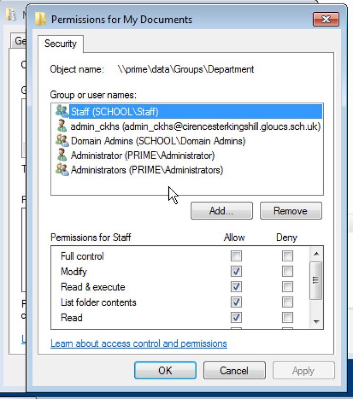Click the folder icon in the title bar

click(40, 19)
